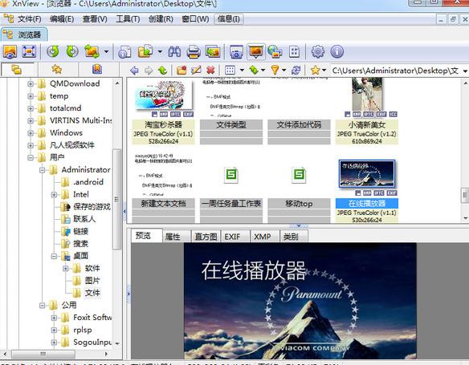Collapse the 用户 folder node

point(31,157)
